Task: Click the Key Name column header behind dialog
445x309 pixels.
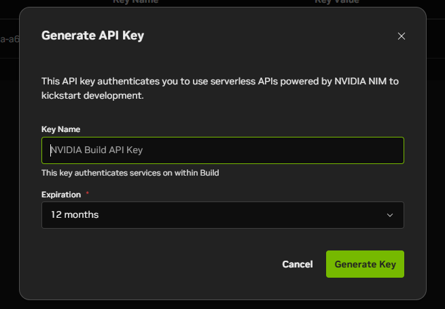Action: coord(135,2)
